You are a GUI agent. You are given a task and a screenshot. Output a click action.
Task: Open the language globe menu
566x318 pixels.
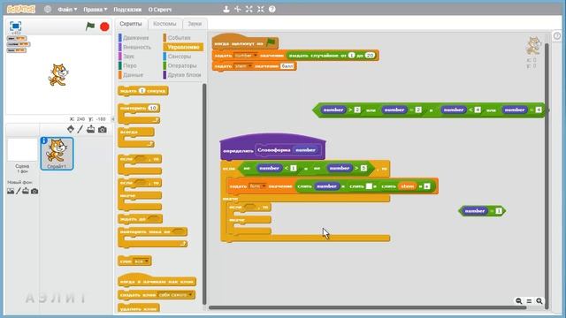coord(48,10)
